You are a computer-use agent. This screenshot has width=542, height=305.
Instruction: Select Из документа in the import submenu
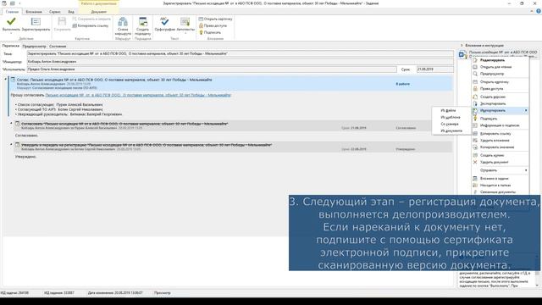click(451, 130)
